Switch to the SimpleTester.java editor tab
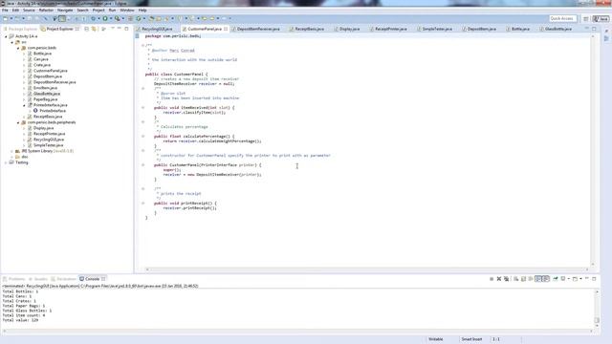 437,29
